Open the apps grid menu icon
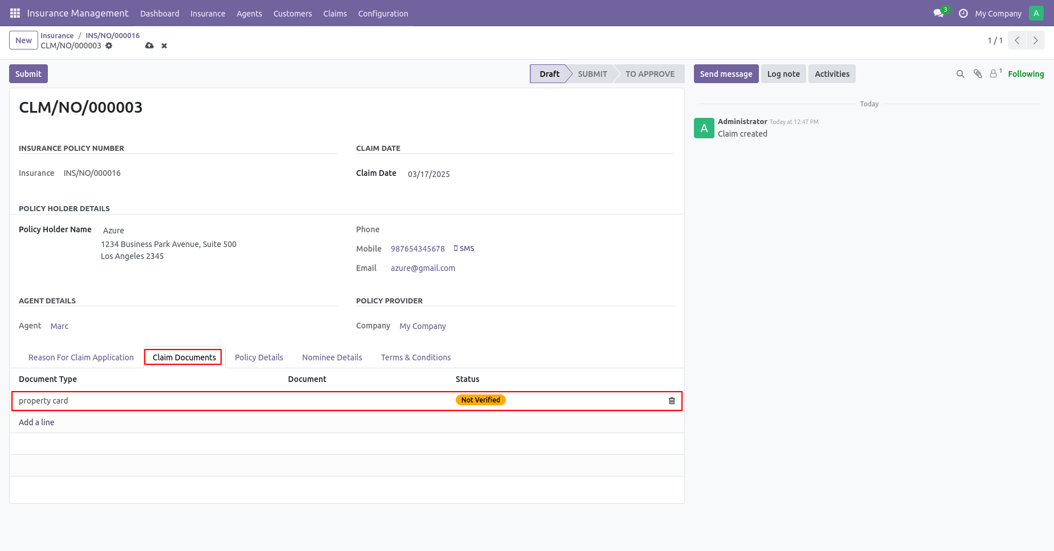The width and height of the screenshot is (1054, 551). (x=15, y=13)
